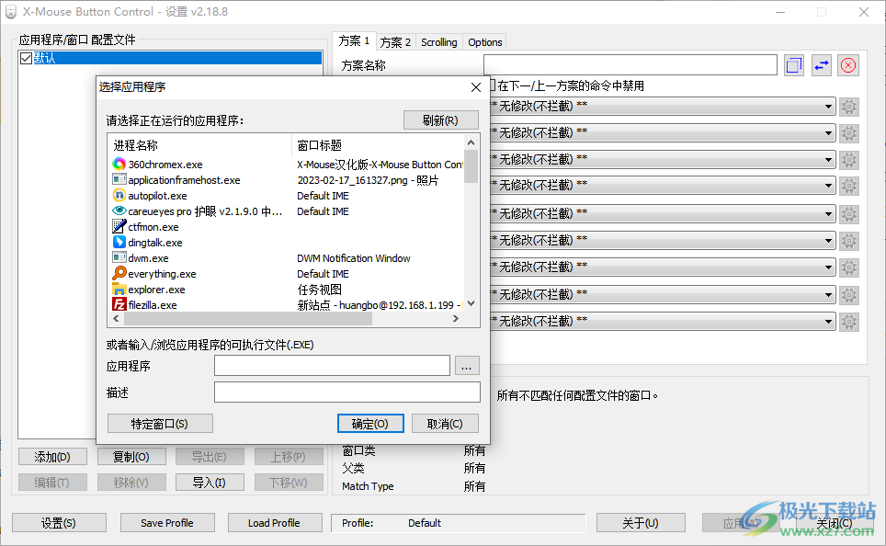The image size is (886, 546).
Task: Switch to the 方案 1 tab
Action: tap(354, 41)
